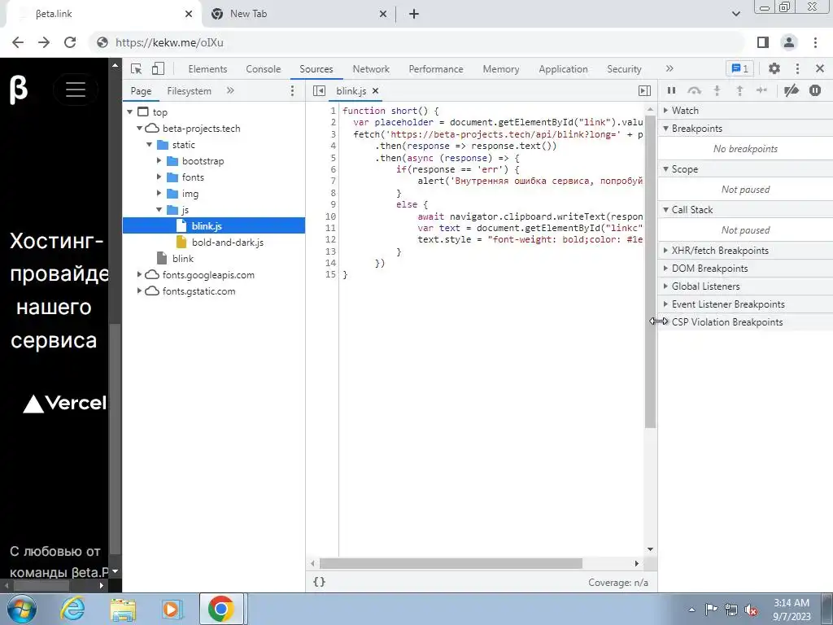
Task: Expand the fonts folder
Action: (x=159, y=177)
